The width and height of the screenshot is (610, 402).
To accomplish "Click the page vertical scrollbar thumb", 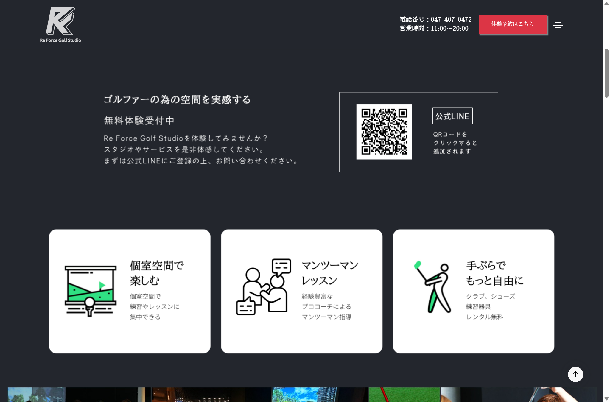I will (606, 73).
